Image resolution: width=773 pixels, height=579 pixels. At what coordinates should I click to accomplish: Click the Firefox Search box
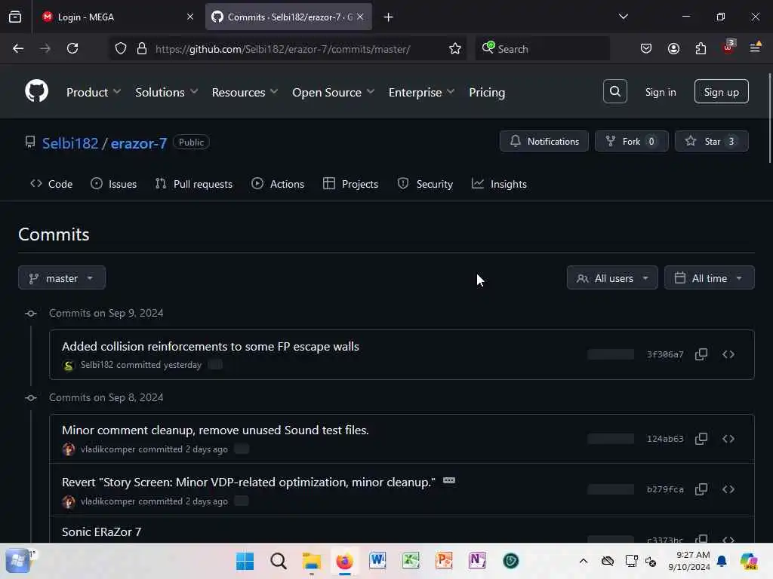(542, 48)
